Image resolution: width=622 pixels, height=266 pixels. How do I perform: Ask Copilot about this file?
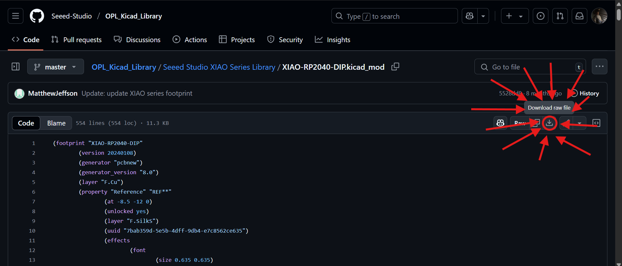(500, 123)
